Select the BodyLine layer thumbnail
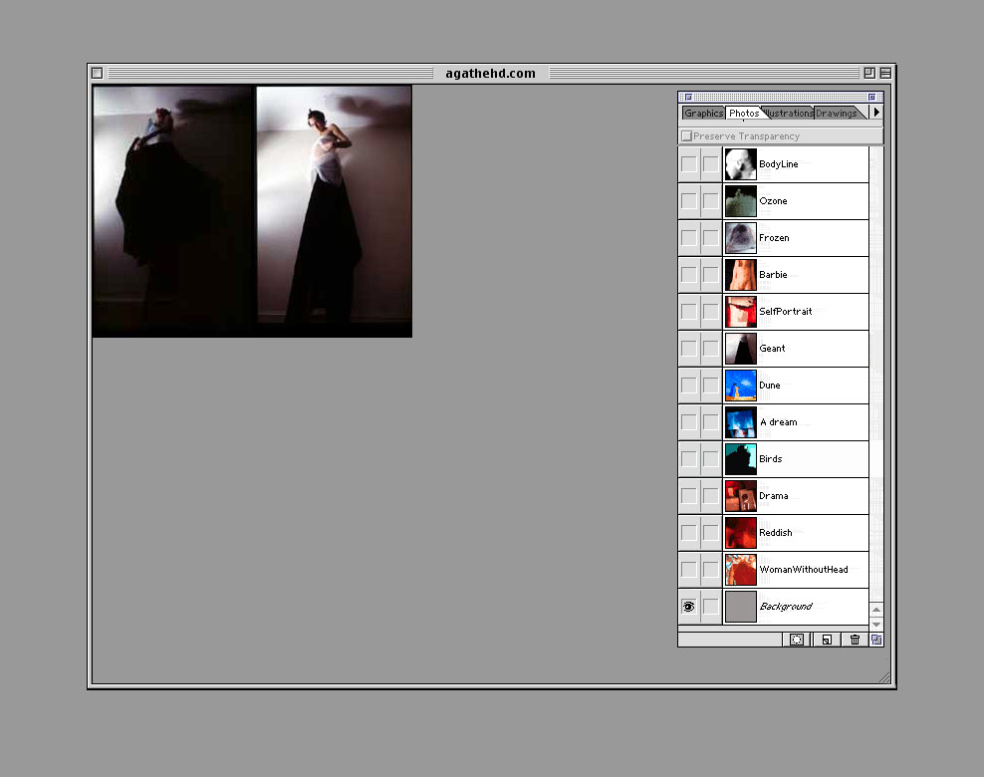Viewport: 984px width, 777px height. point(741,164)
